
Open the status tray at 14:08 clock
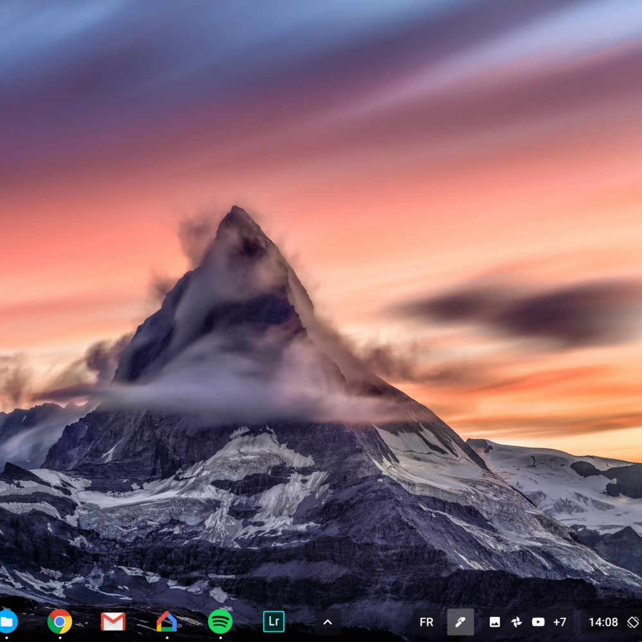pyautogui.click(x=603, y=622)
